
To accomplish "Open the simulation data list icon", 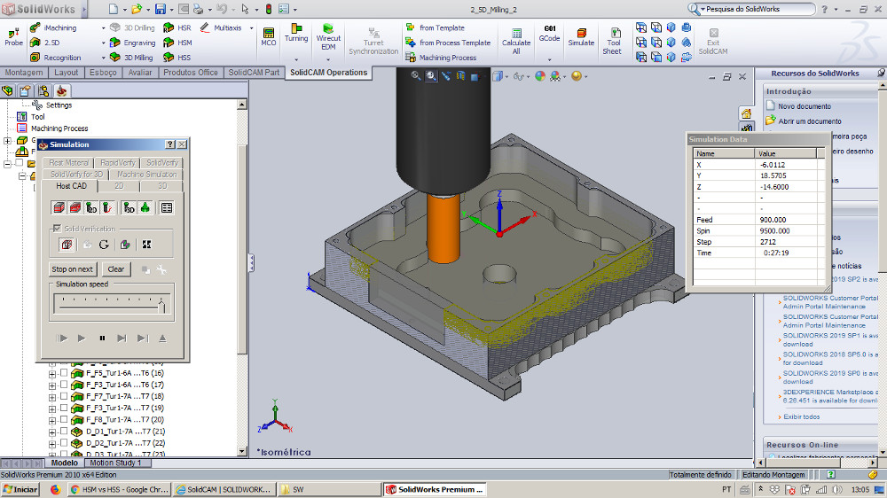I will click(167, 208).
